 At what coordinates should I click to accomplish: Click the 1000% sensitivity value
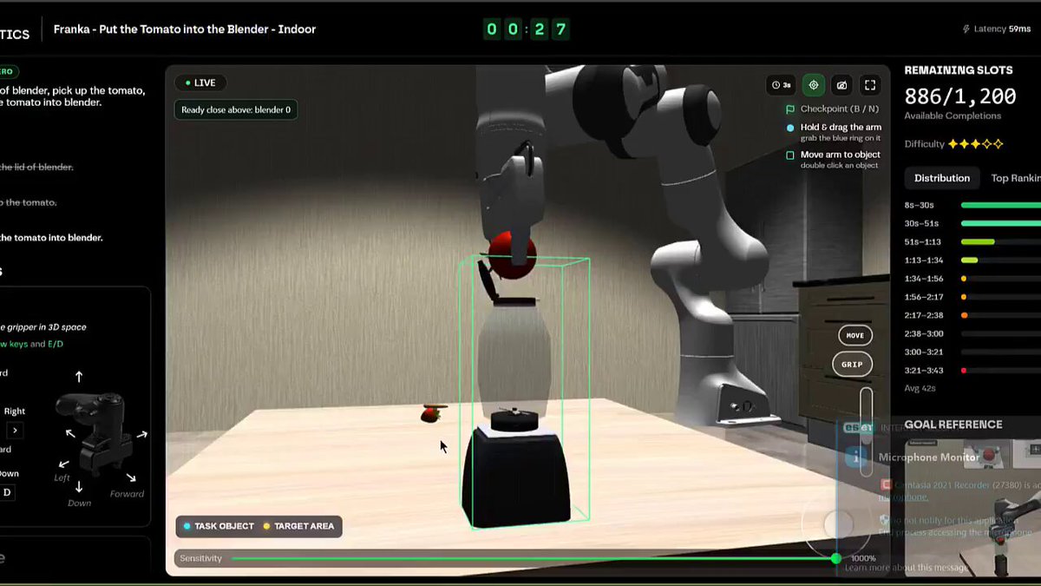click(x=863, y=558)
